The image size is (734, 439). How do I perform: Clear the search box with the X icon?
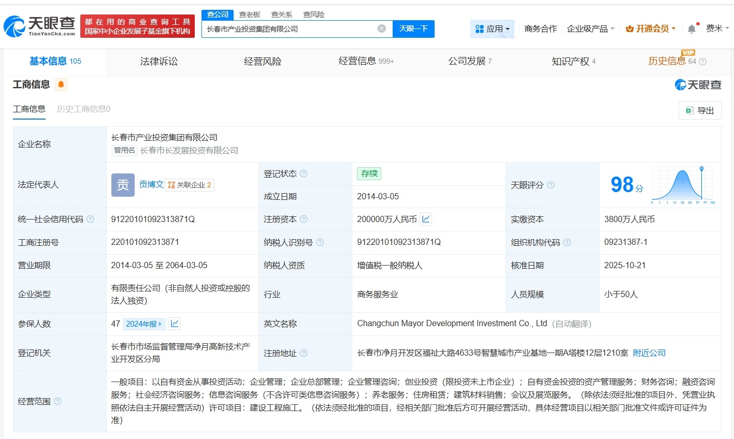pyautogui.click(x=382, y=28)
